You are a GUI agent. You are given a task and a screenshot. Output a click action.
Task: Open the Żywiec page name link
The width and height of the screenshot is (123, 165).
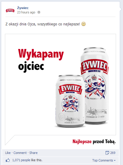23,8
